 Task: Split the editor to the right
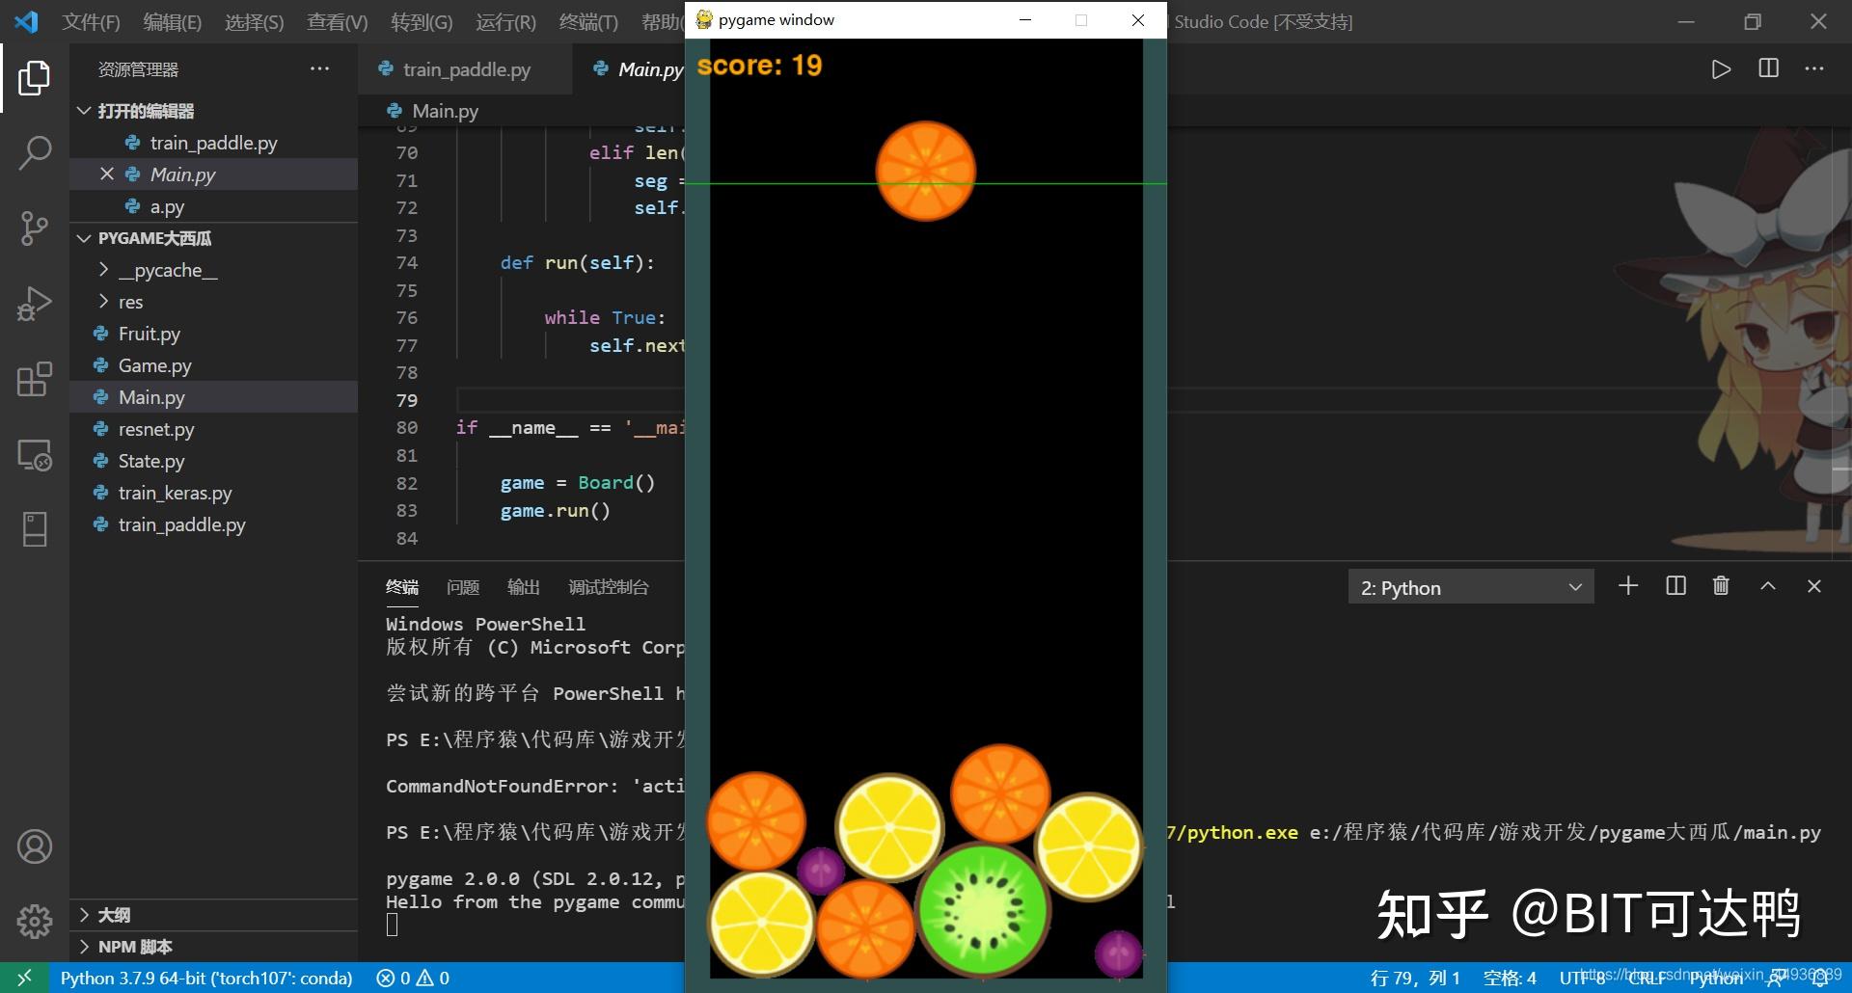click(x=1768, y=68)
